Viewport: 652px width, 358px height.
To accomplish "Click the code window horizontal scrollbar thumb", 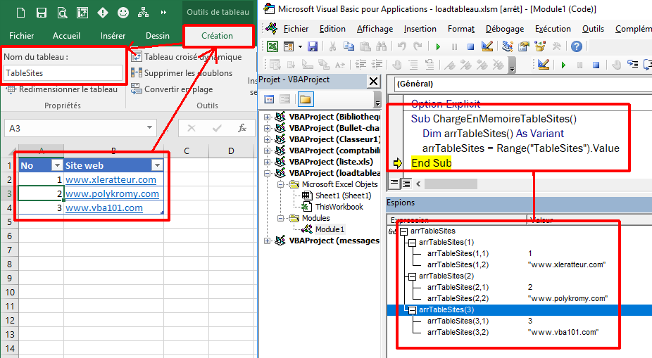I will (451, 184).
